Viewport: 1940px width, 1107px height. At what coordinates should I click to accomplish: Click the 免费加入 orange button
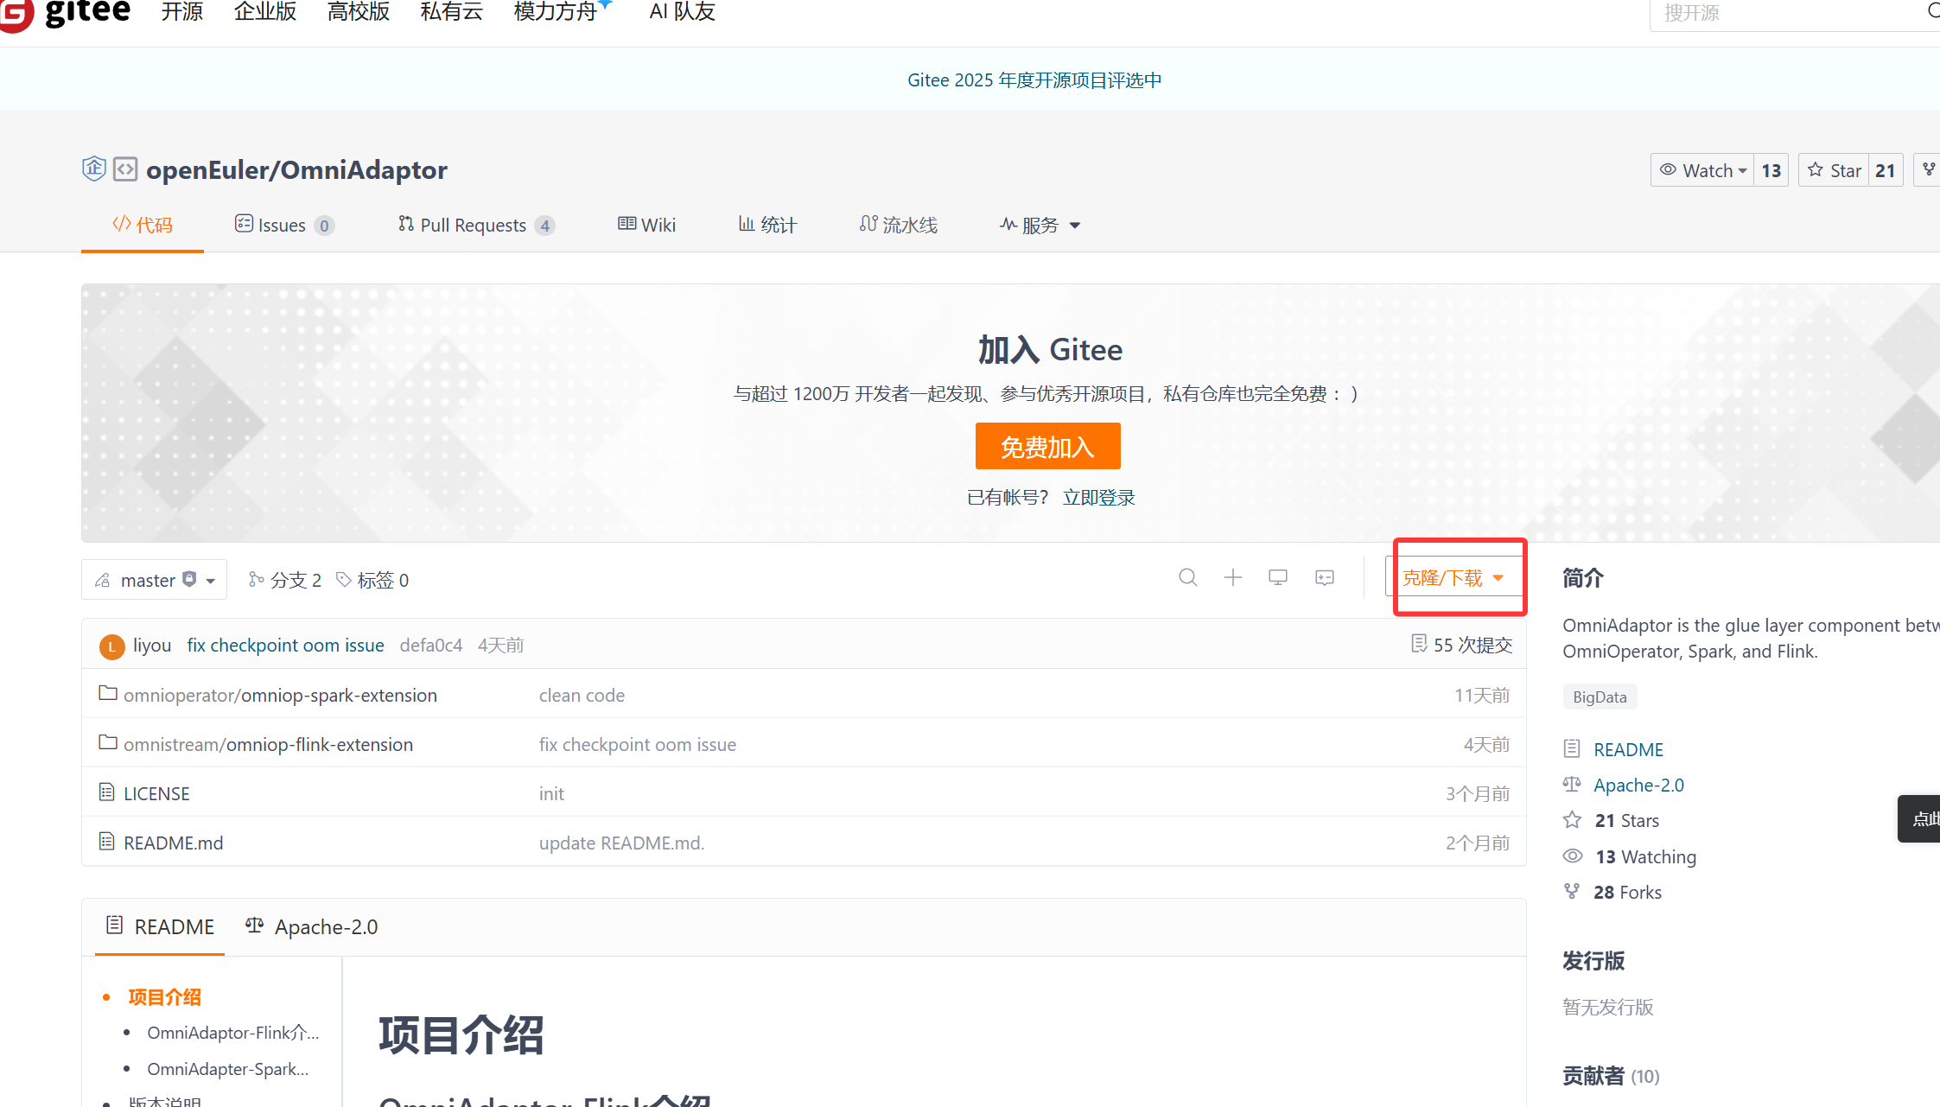tap(1047, 446)
